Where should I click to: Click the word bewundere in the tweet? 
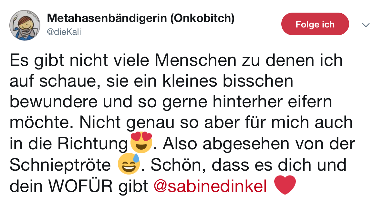tap(54, 102)
